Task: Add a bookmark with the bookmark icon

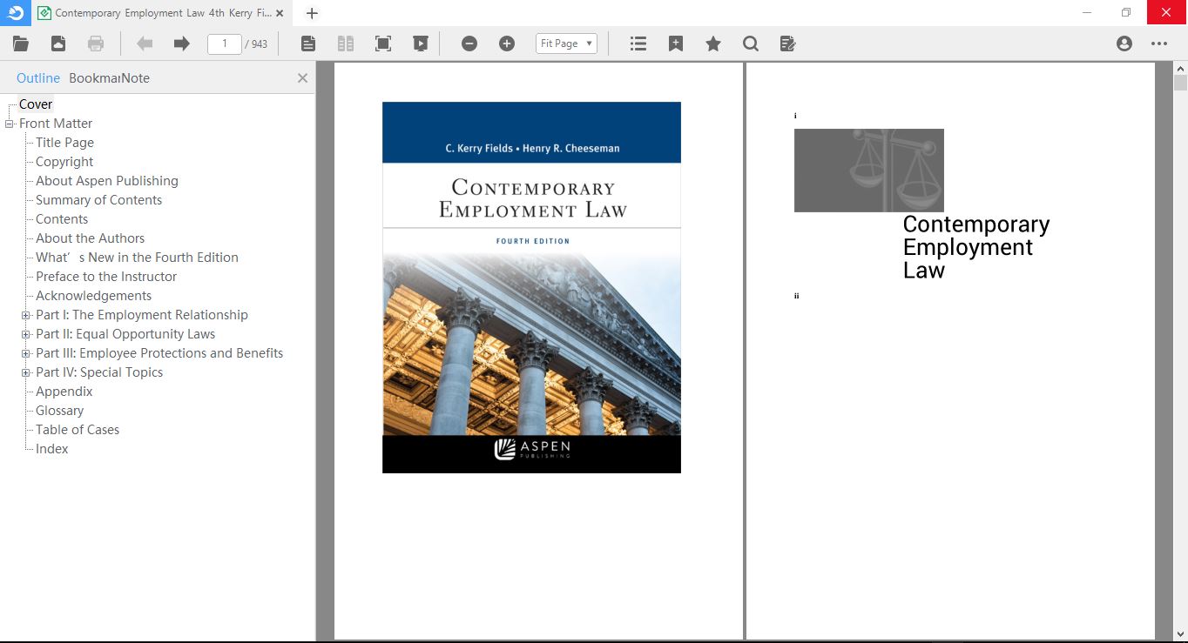Action: point(676,44)
